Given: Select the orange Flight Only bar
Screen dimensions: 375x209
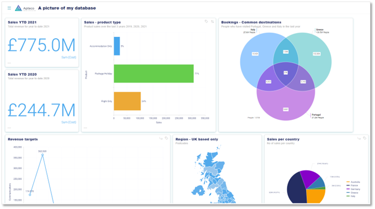Looking at the screenshot, I should [127, 101].
